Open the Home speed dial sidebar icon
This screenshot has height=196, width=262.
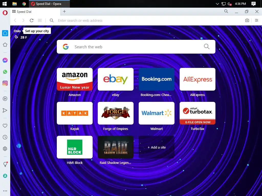click(x=5, y=33)
